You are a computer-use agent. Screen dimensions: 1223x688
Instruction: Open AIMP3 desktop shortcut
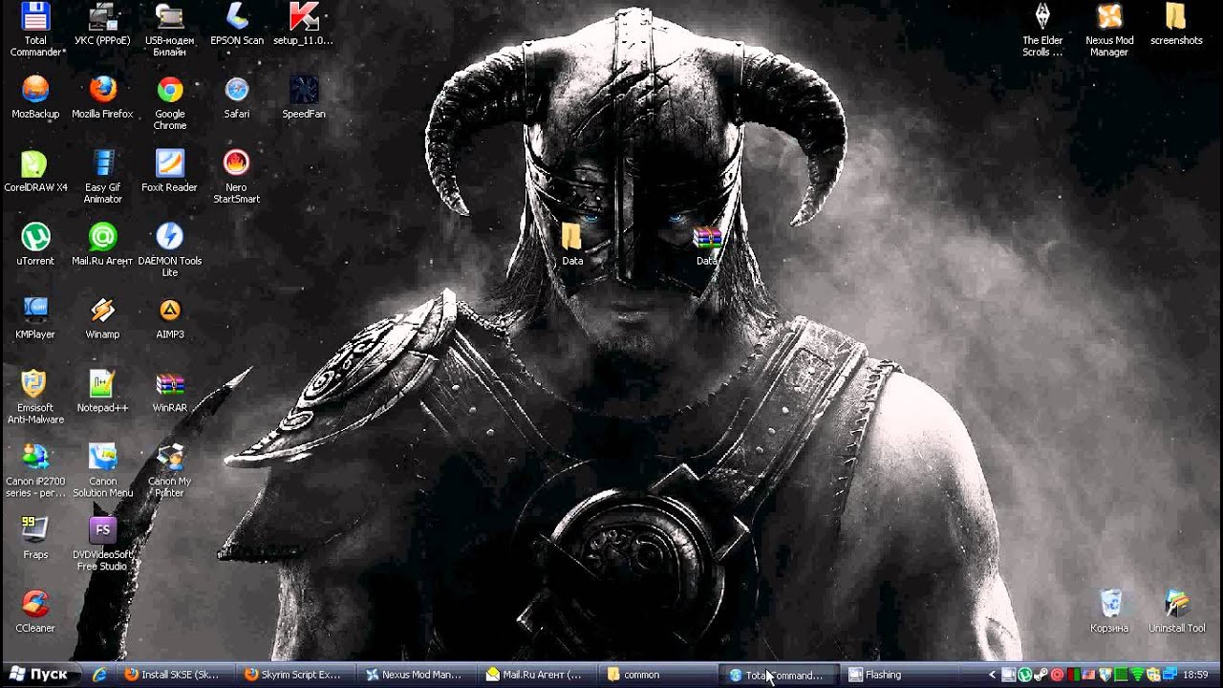(x=170, y=317)
